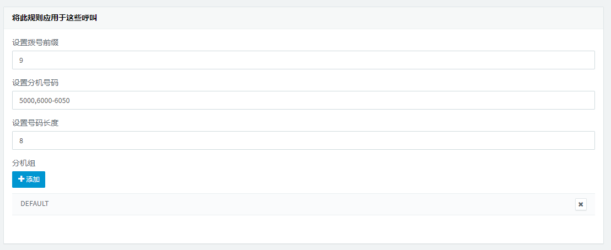Viewport: 611px width, 250px height.
Task: Select the DEFAULT extension group row
Action: pyautogui.click(x=303, y=204)
